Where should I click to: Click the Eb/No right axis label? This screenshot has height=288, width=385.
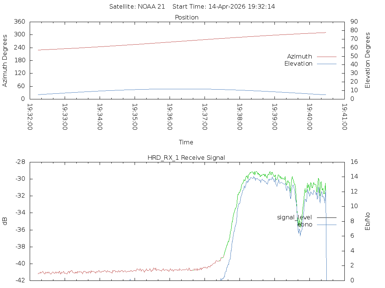pyautogui.click(x=368, y=221)
